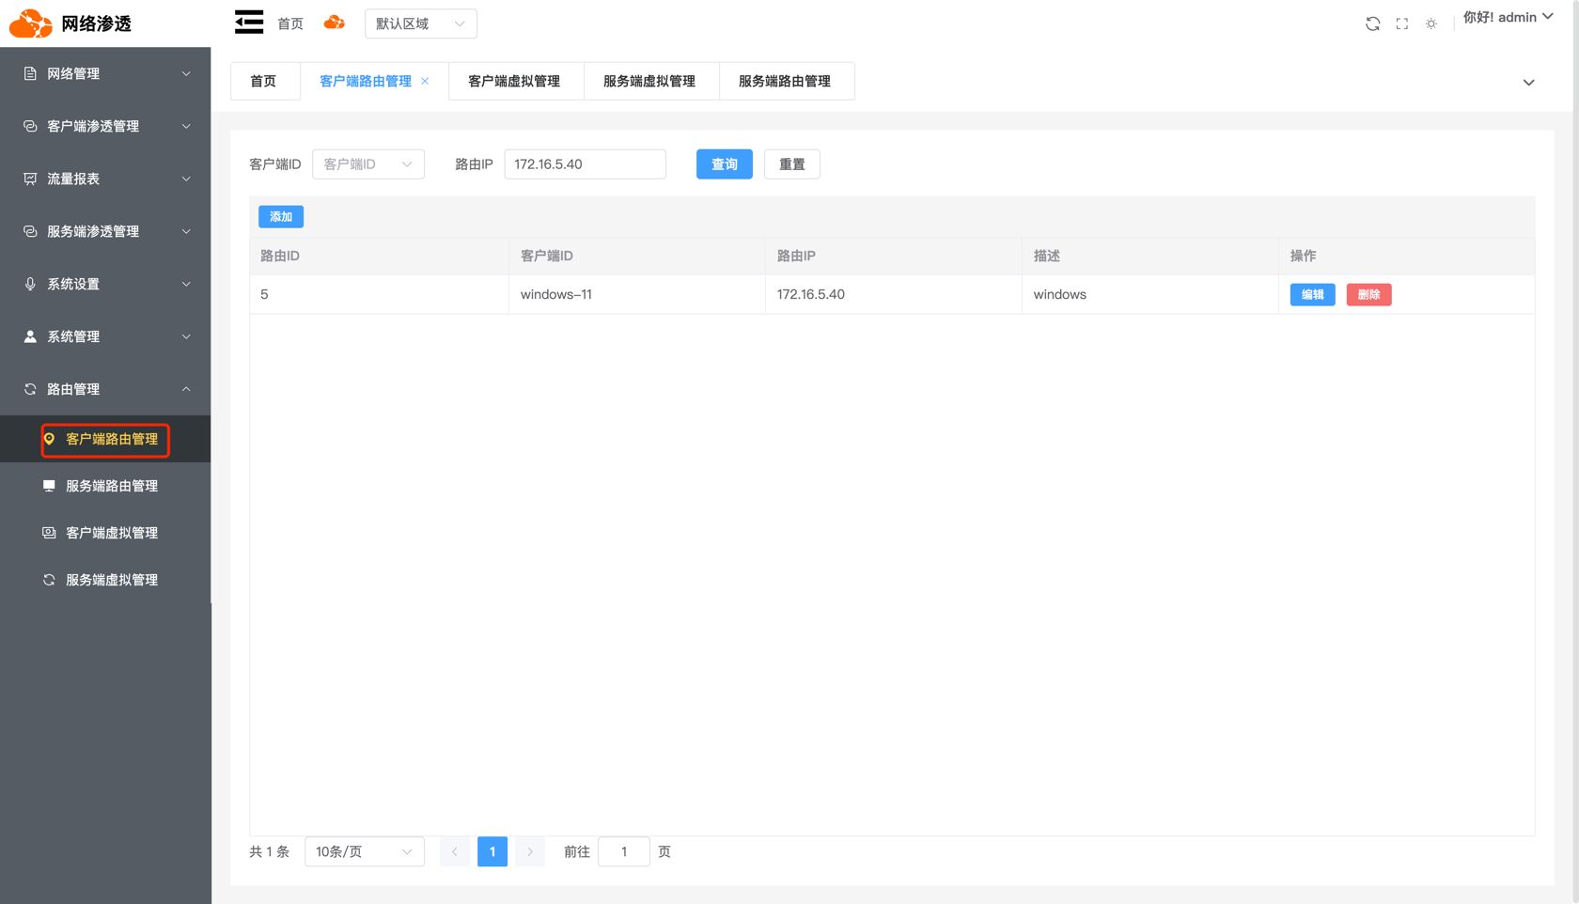Toggle light/dark theme sun icon
This screenshot has height=904, width=1579.
click(1430, 23)
